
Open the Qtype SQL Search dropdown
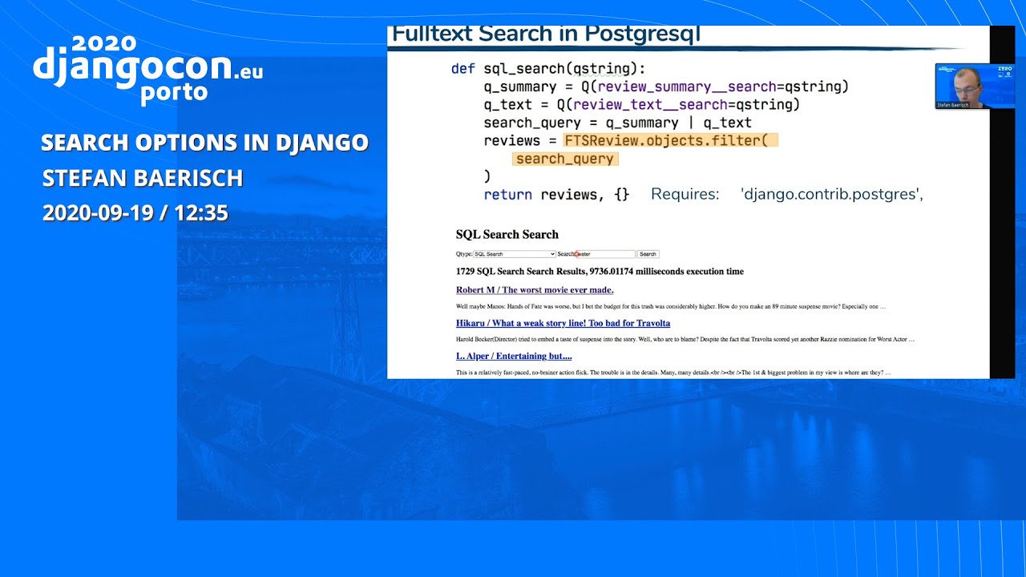pos(515,254)
